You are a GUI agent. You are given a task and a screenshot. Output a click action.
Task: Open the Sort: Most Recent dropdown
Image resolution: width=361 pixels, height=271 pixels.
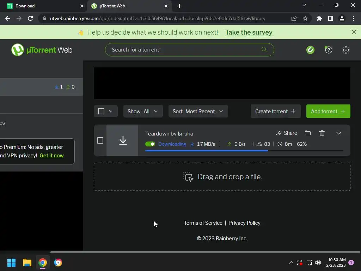[x=198, y=111]
